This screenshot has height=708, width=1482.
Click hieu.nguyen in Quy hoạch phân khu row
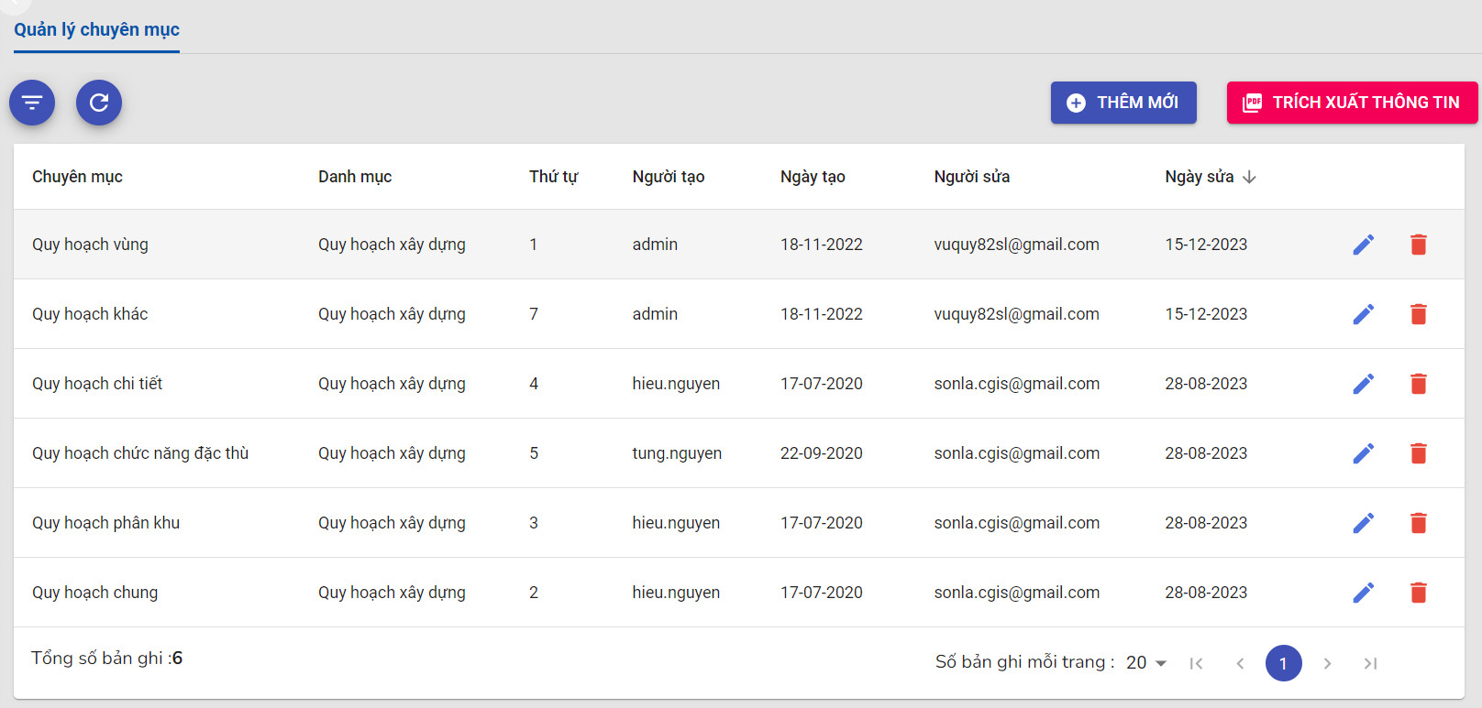tap(676, 523)
